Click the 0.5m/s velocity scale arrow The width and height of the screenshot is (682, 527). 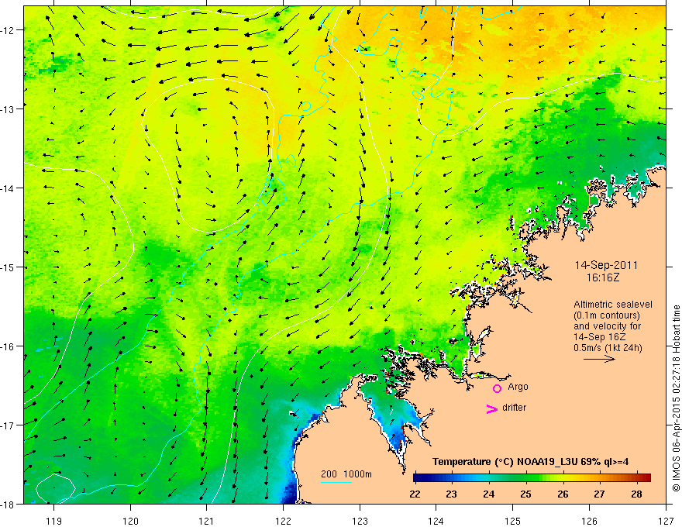(x=599, y=359)
